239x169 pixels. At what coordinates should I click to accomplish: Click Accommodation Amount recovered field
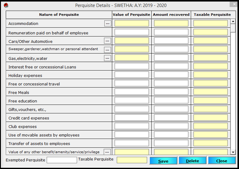coord(171,23)
